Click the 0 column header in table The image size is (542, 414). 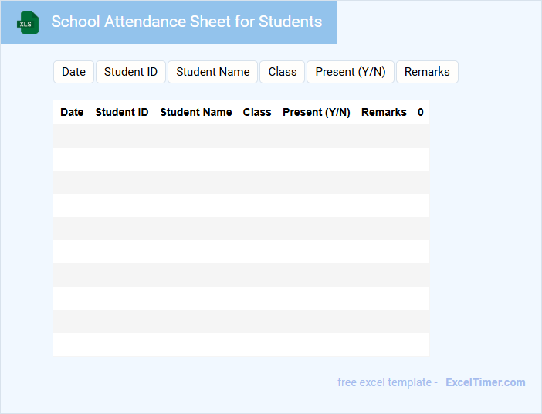point(421,112)
